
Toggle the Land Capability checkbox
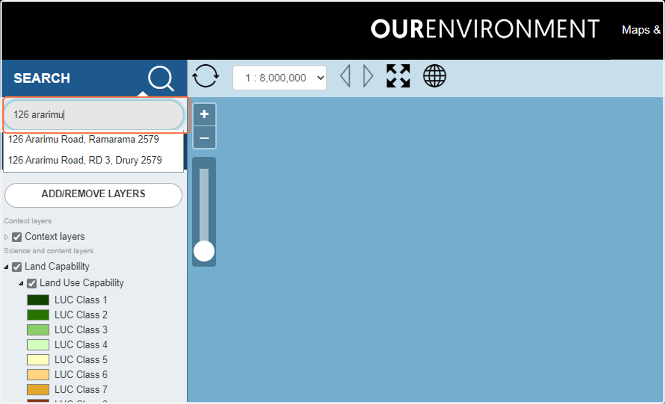(x=17, y=267)
